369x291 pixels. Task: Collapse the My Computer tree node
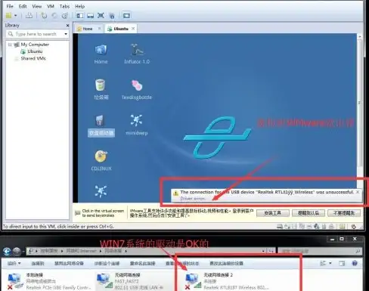click(10, 45)
